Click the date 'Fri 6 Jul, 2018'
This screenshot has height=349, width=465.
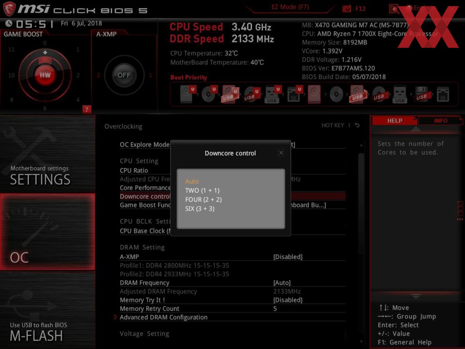click(x=81, y=23)
